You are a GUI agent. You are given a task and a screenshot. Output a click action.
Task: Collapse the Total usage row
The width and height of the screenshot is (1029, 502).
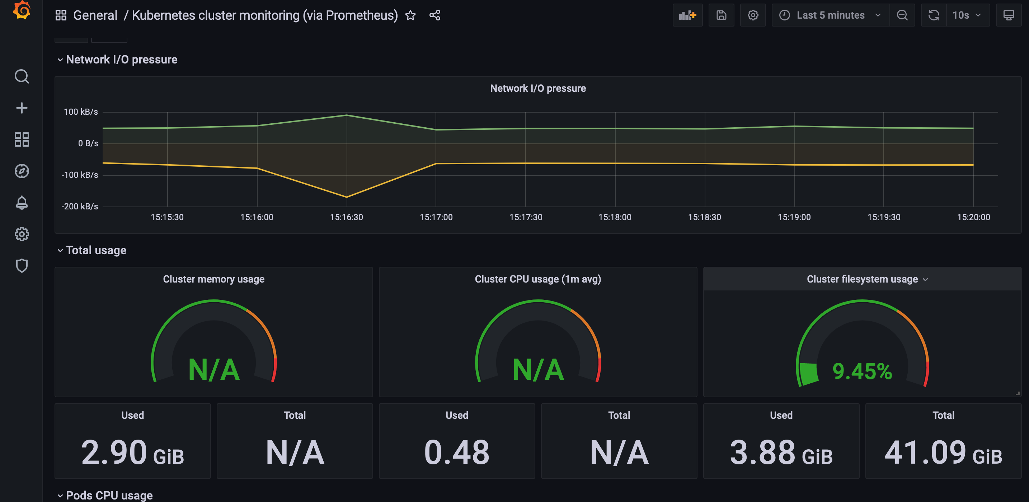(x=60, y=250)
